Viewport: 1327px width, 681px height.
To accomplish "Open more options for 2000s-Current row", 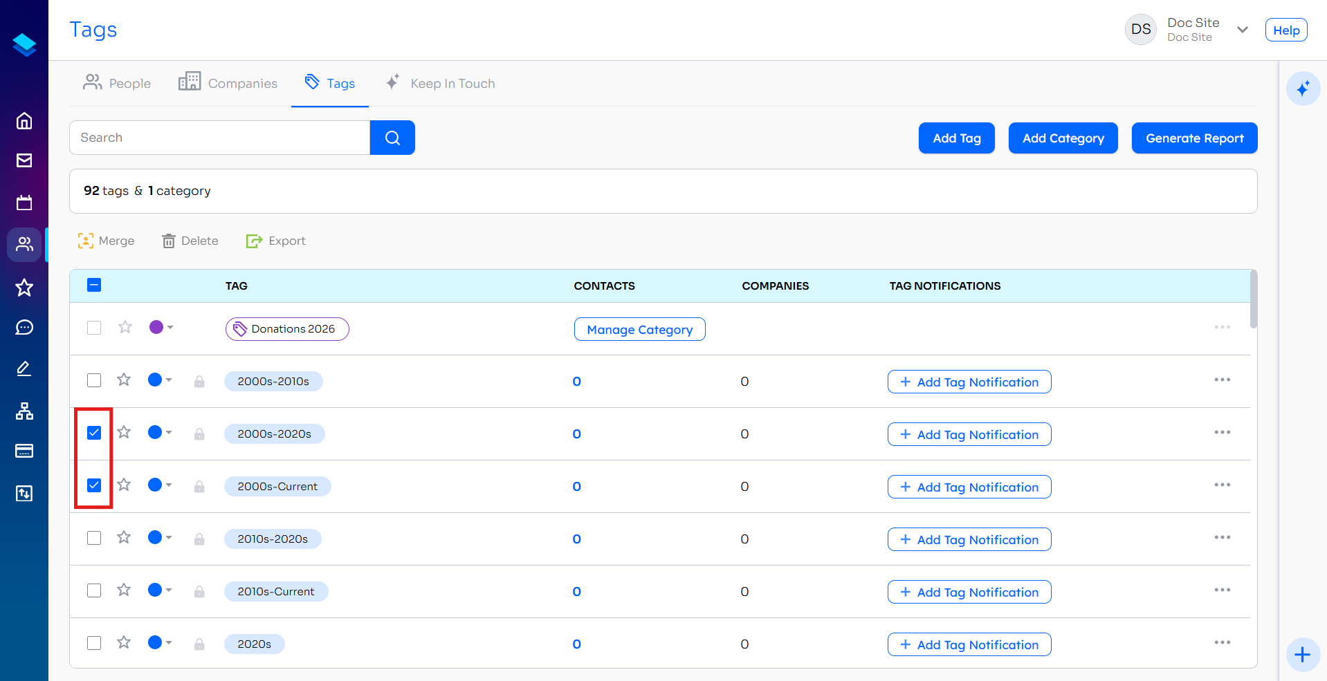I will (1223, 485).
